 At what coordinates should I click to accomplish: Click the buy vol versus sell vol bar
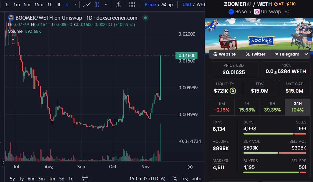click(275, 153)
